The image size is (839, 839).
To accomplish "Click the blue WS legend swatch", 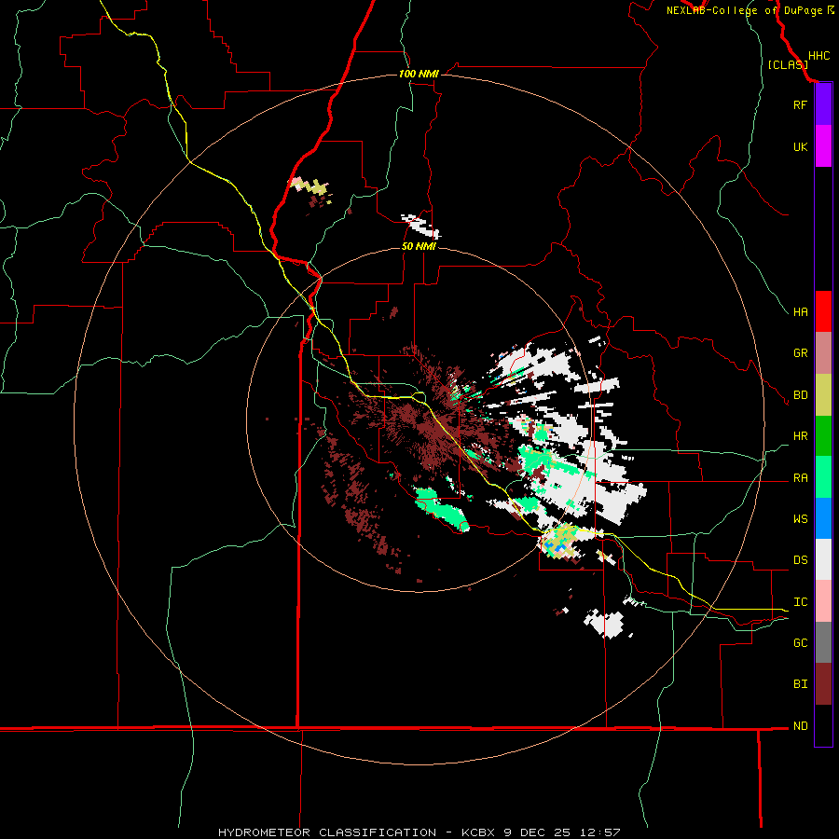I will pyautogui.click(x=823, y=518).
